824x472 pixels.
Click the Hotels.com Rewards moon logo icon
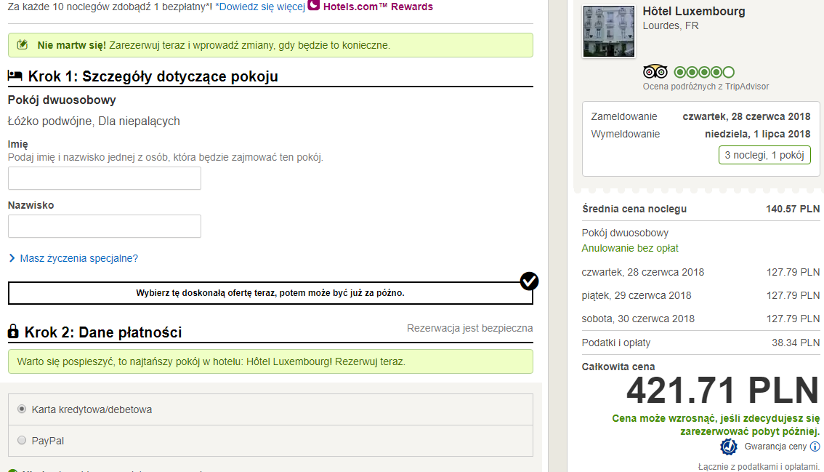click(x=314, y=5)
